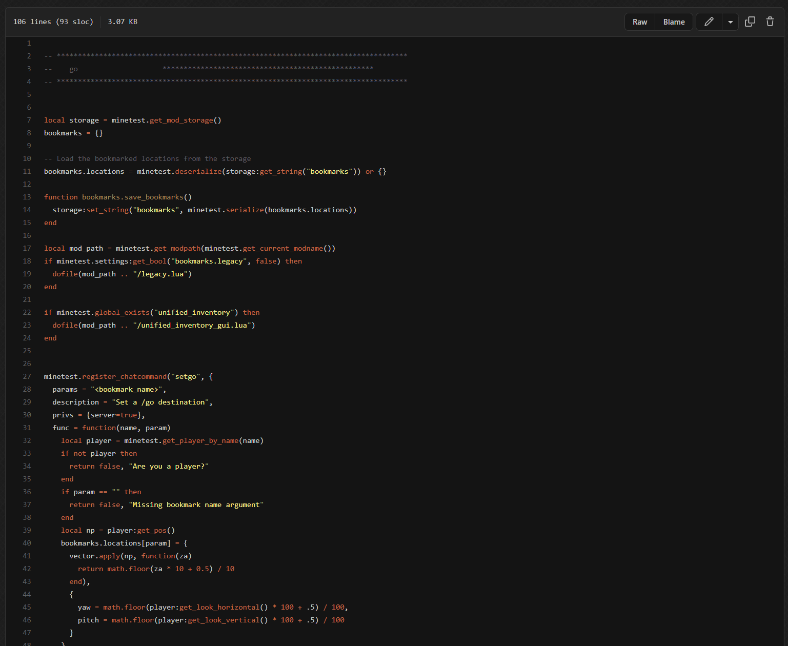788x646 pixels.
Task: Open the Blame view
Action: coord(674,22)
